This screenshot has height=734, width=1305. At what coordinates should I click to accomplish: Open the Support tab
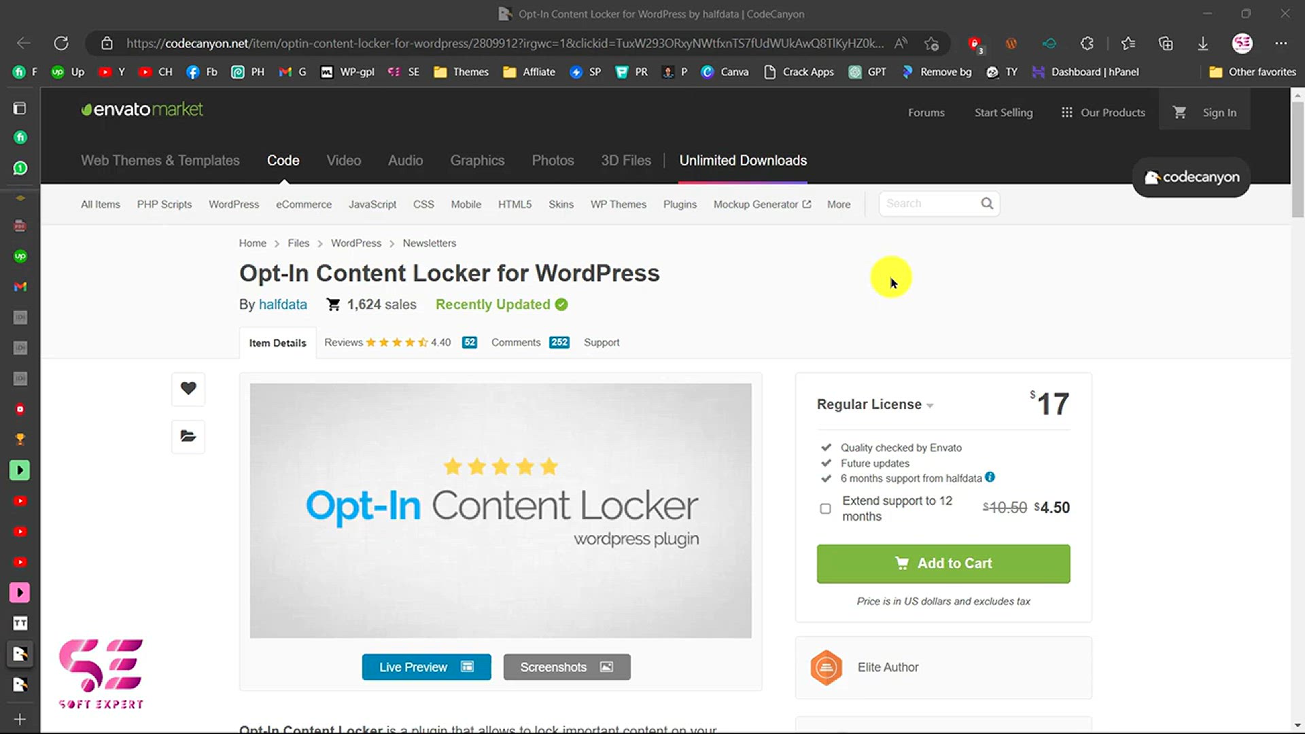coord(602,343)
